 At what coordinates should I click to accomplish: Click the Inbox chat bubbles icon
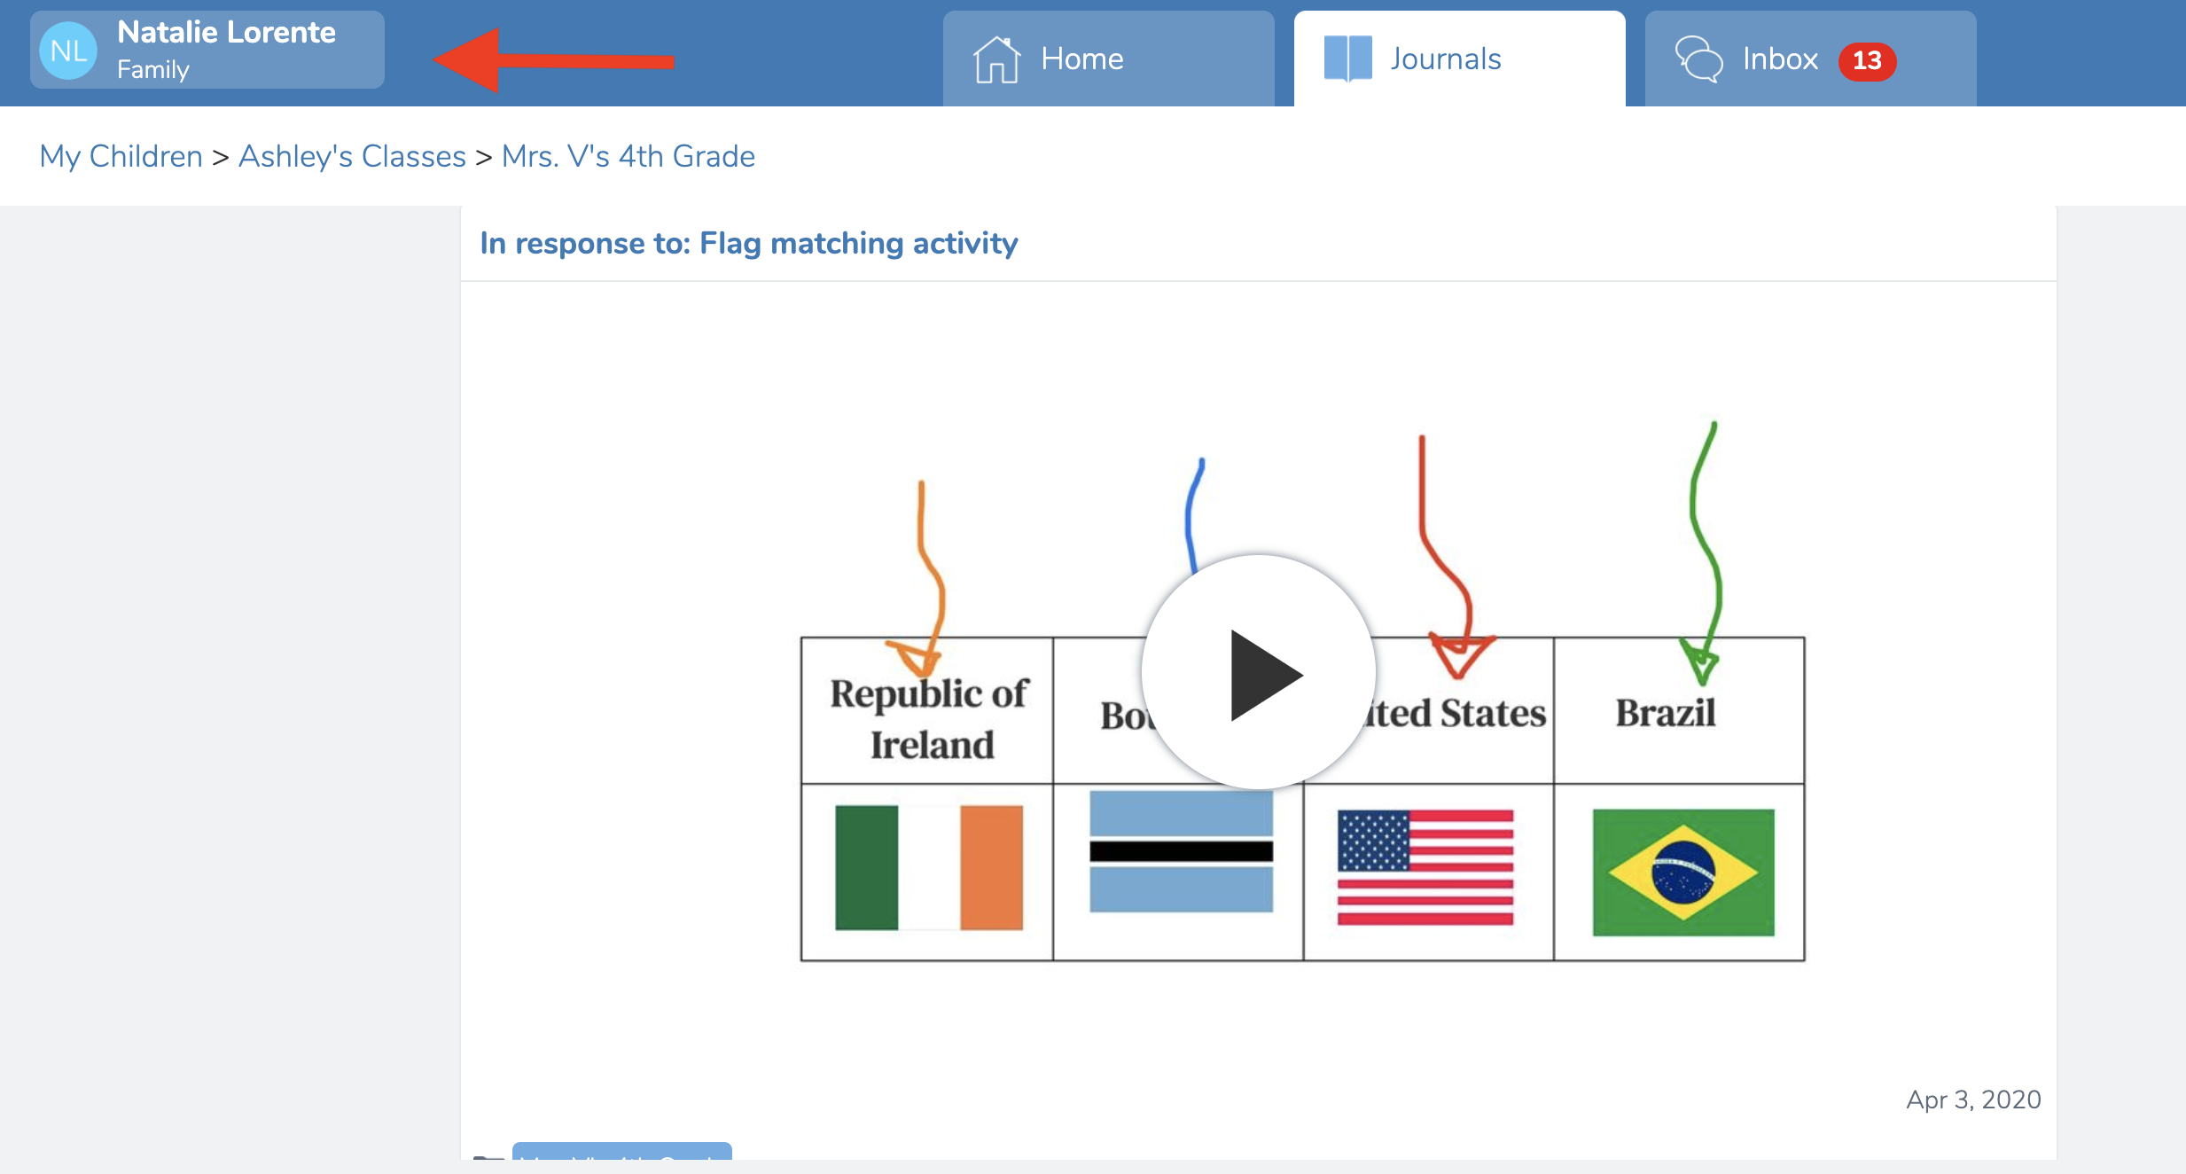[1698, 59]
